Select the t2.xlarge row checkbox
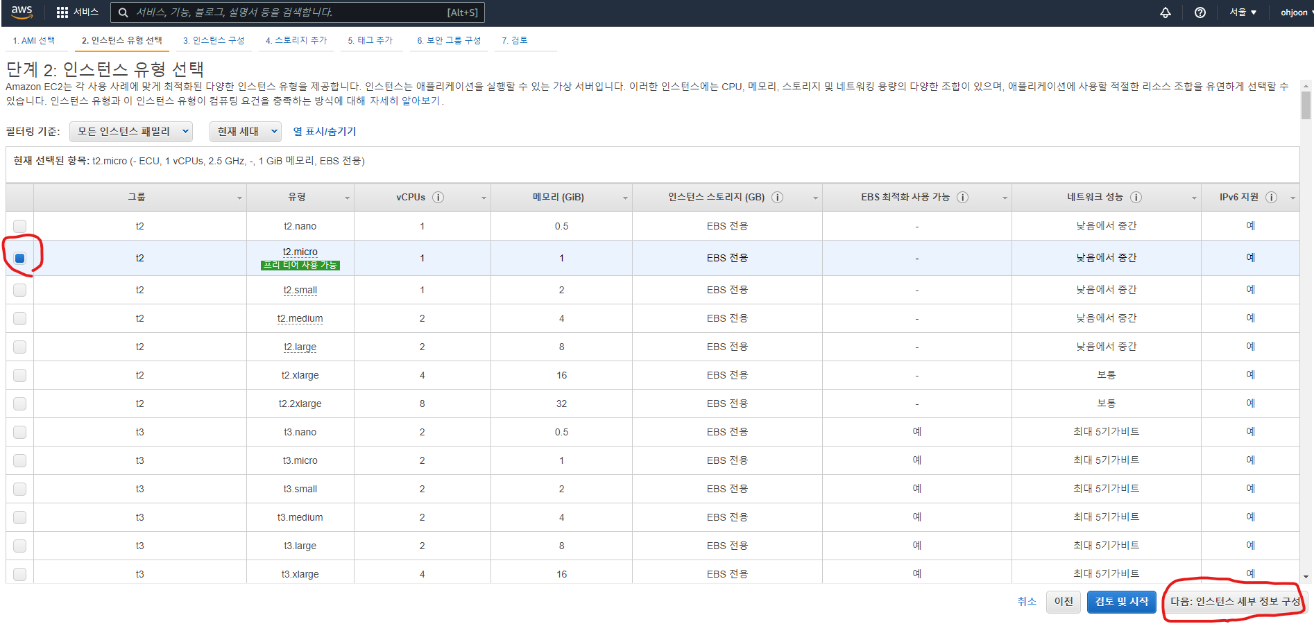This screenshot has width=1314, height=624. click(x=19, y=375)
